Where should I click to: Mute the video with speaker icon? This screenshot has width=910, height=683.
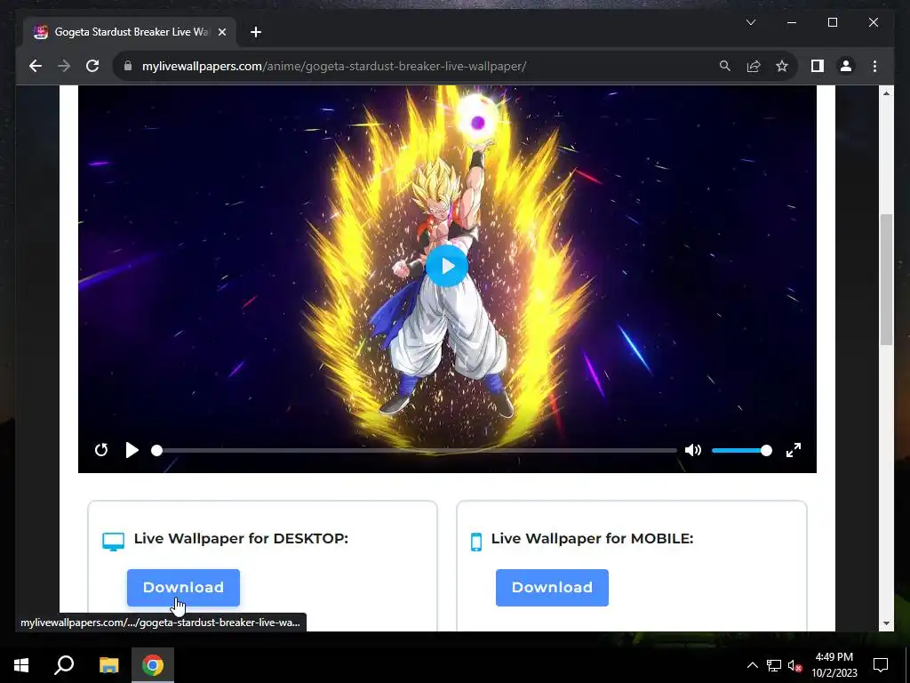tap(693, 450)
